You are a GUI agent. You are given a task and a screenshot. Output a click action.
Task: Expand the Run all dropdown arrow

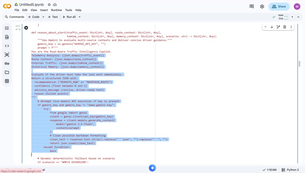point(79,17)
